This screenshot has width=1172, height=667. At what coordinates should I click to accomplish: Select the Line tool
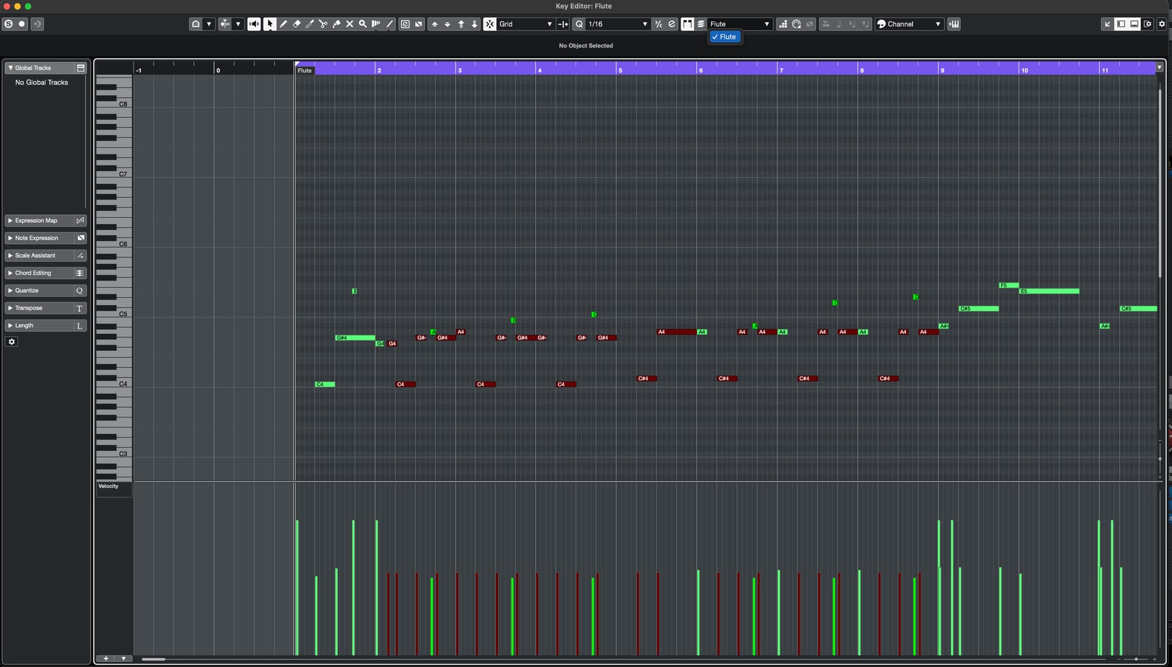tap(389, 24)
